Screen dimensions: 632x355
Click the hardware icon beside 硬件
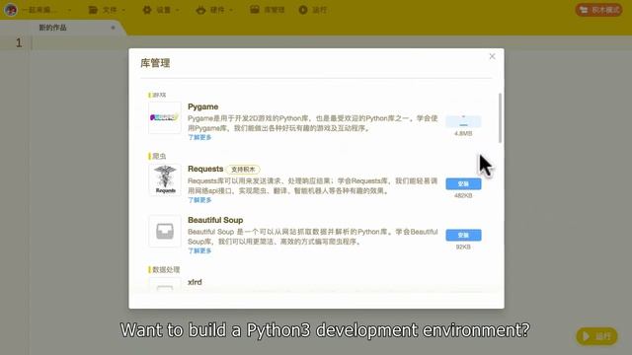click(200, 10)
